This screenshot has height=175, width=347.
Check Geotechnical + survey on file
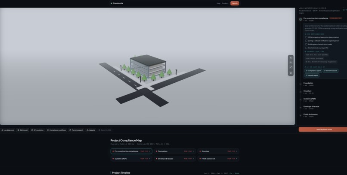306,48
